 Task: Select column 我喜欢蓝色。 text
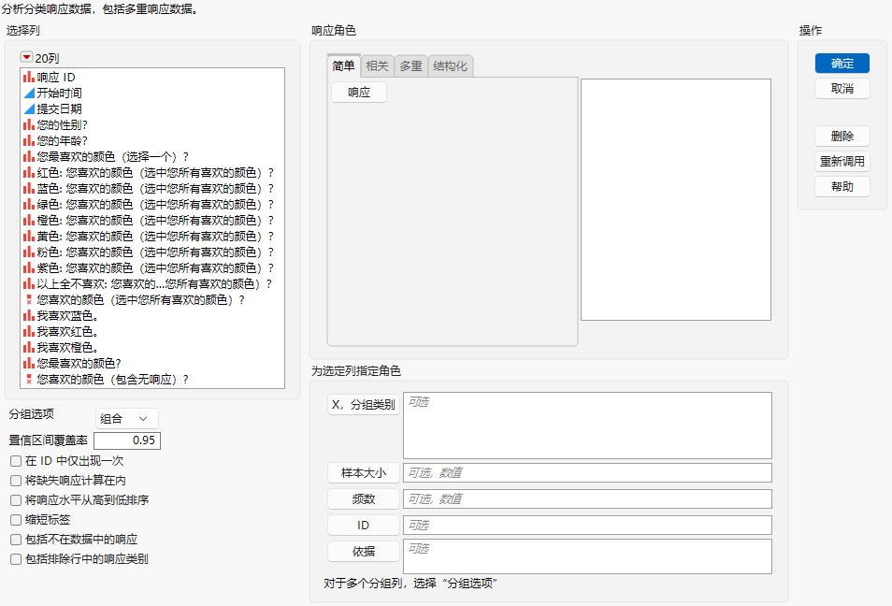click(67, 316)
